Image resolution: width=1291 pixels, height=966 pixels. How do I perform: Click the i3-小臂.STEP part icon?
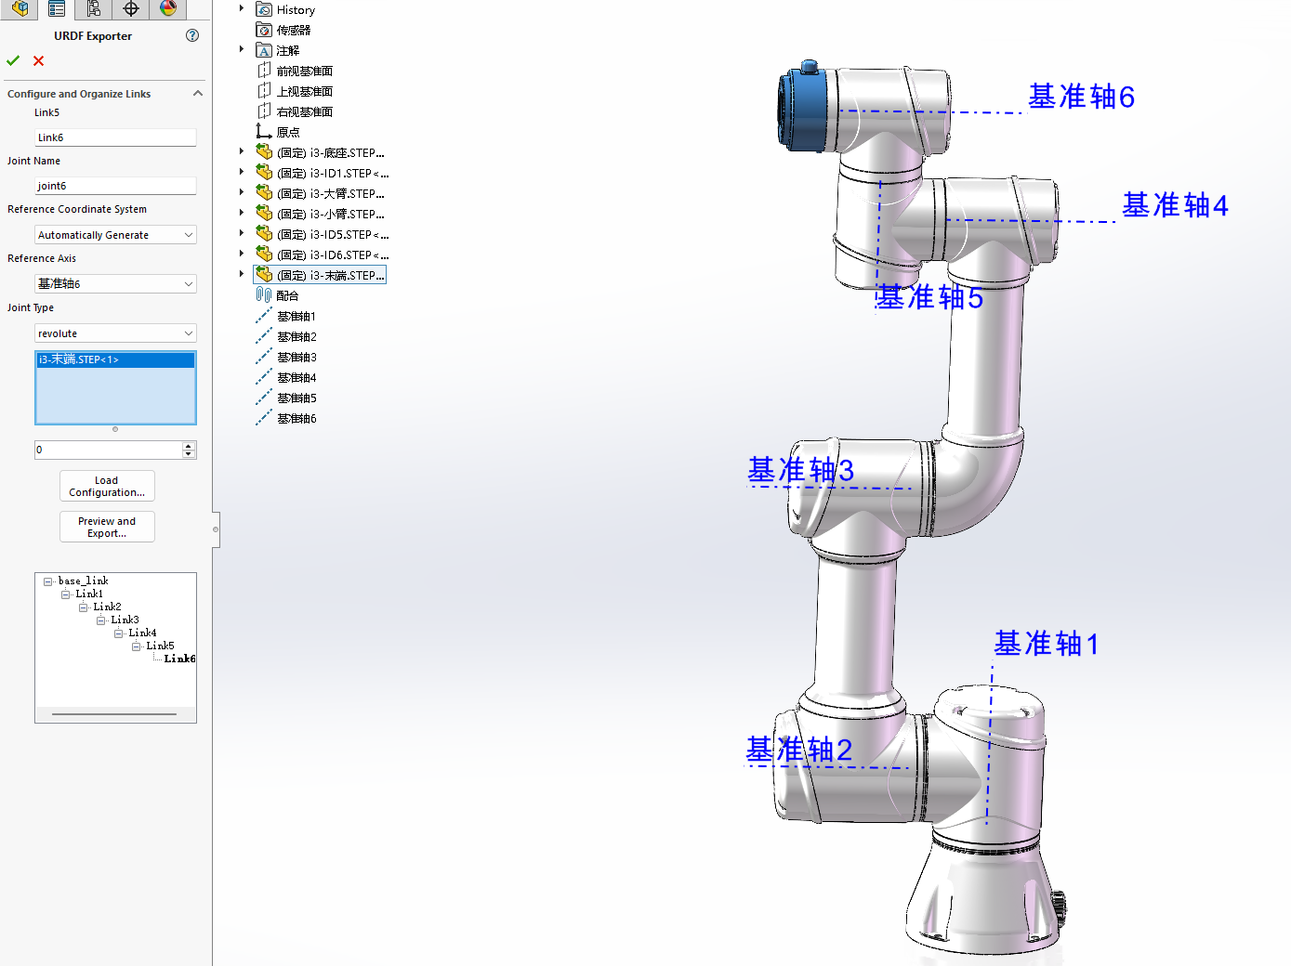click(x=264, y=214)
